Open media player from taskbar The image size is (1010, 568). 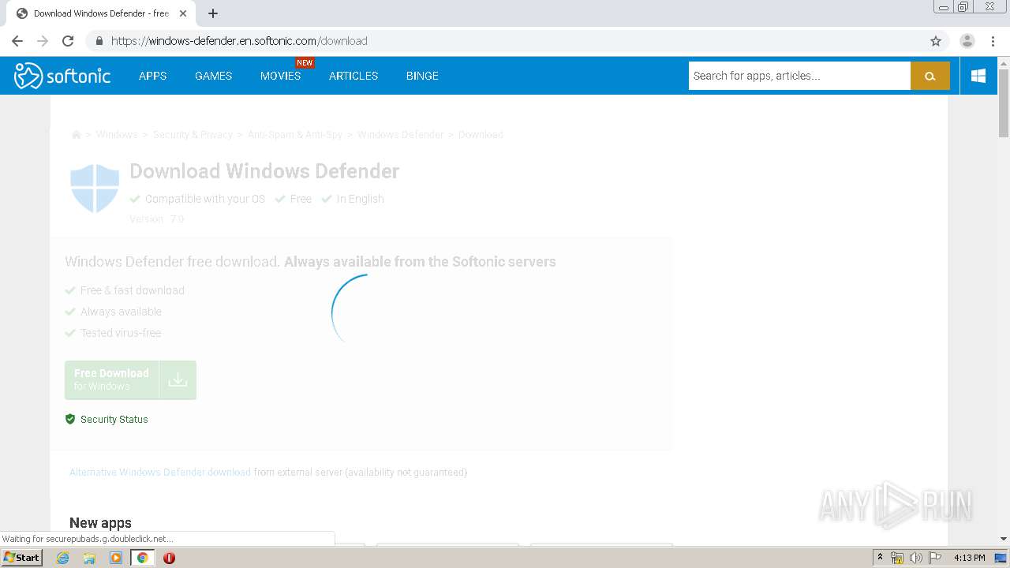[116, 558]
